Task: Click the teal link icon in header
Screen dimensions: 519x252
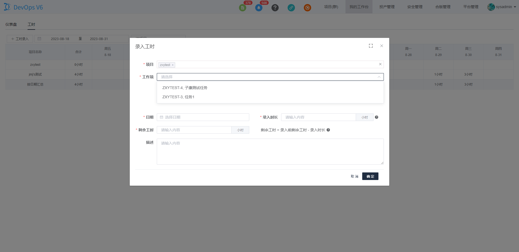Action: (291, 8)
